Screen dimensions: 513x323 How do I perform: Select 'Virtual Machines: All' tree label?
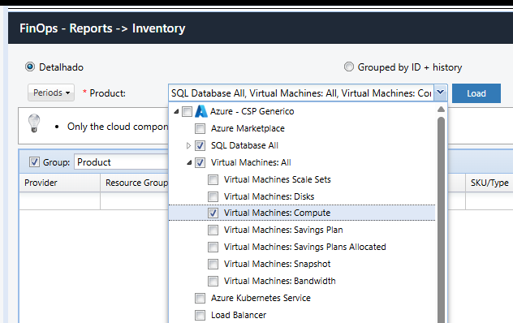[x=251, y=162]
